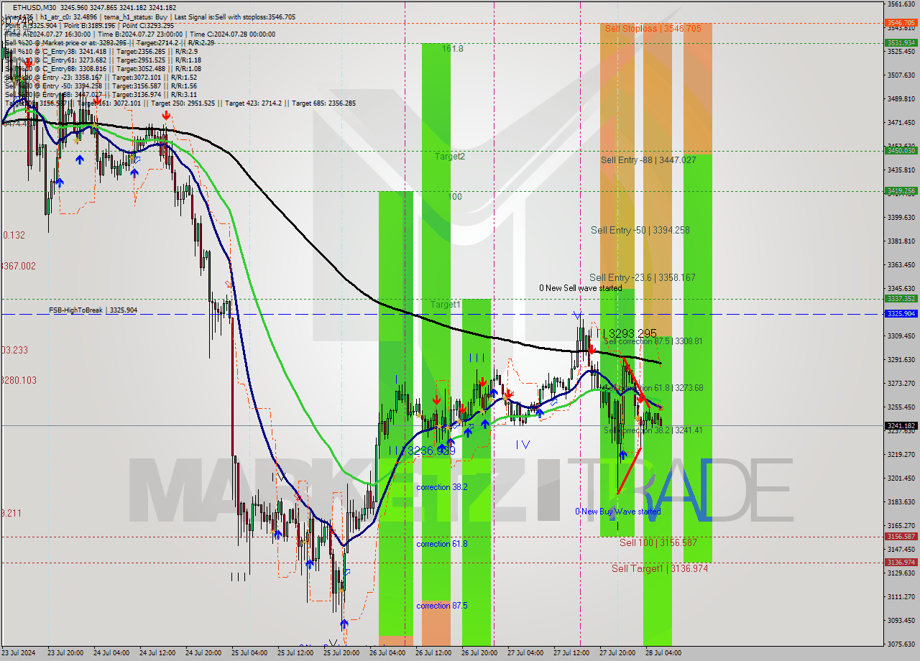Click the Target1 label on the chart

tap(446, 305)
